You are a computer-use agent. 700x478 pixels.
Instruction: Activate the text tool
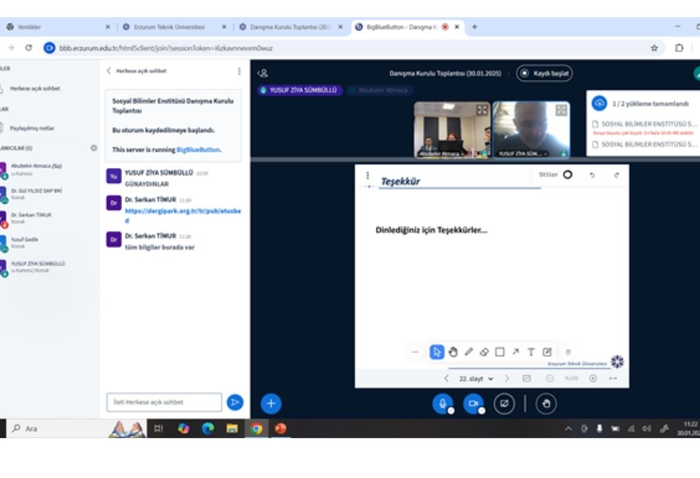(531, 352)
